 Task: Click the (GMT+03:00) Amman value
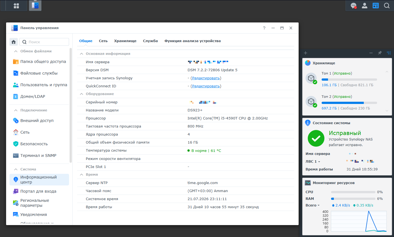click(208, 191)
